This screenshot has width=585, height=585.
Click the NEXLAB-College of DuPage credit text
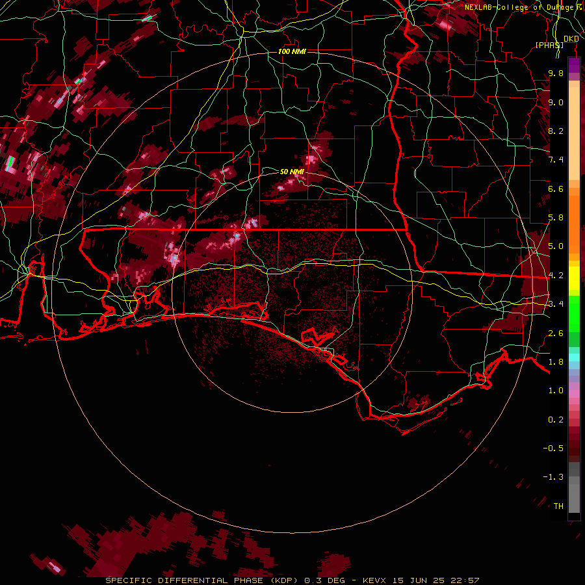coord(519,7)
